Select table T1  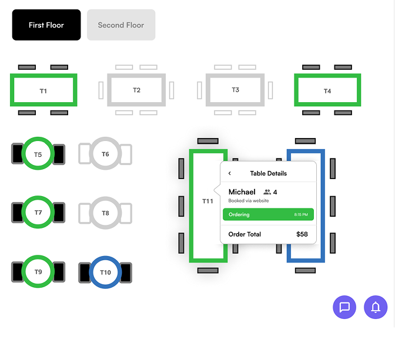click(x=43, y=90)
